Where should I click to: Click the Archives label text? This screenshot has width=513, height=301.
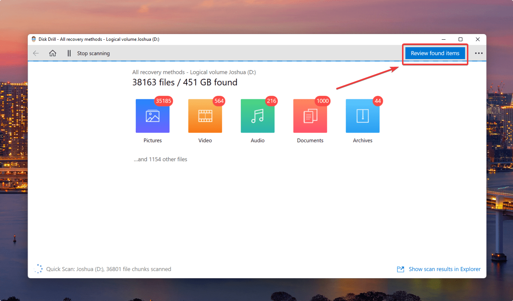tap(363, 140)
